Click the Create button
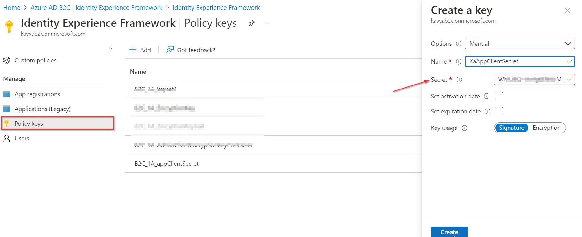Image resolution: width=582 pixels, height=237 pixels. [x=449, y=232]
